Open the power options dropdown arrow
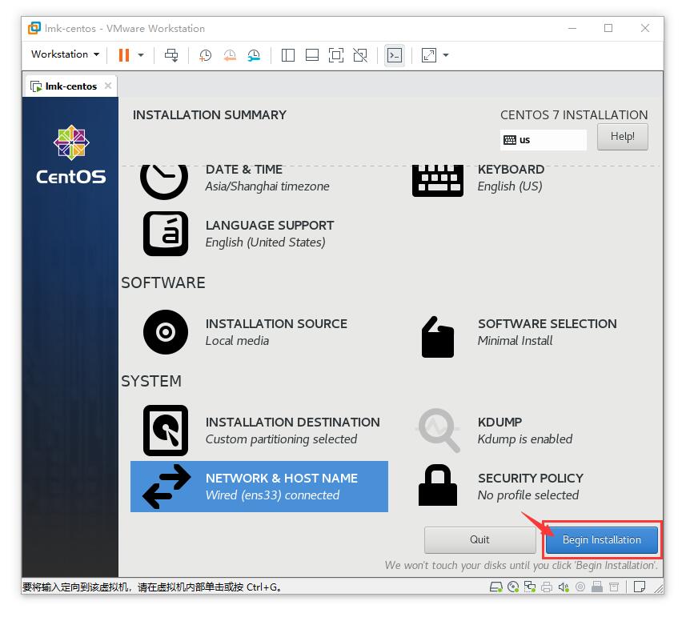Viewport: 690px width, 617px height. click(141, 55)
